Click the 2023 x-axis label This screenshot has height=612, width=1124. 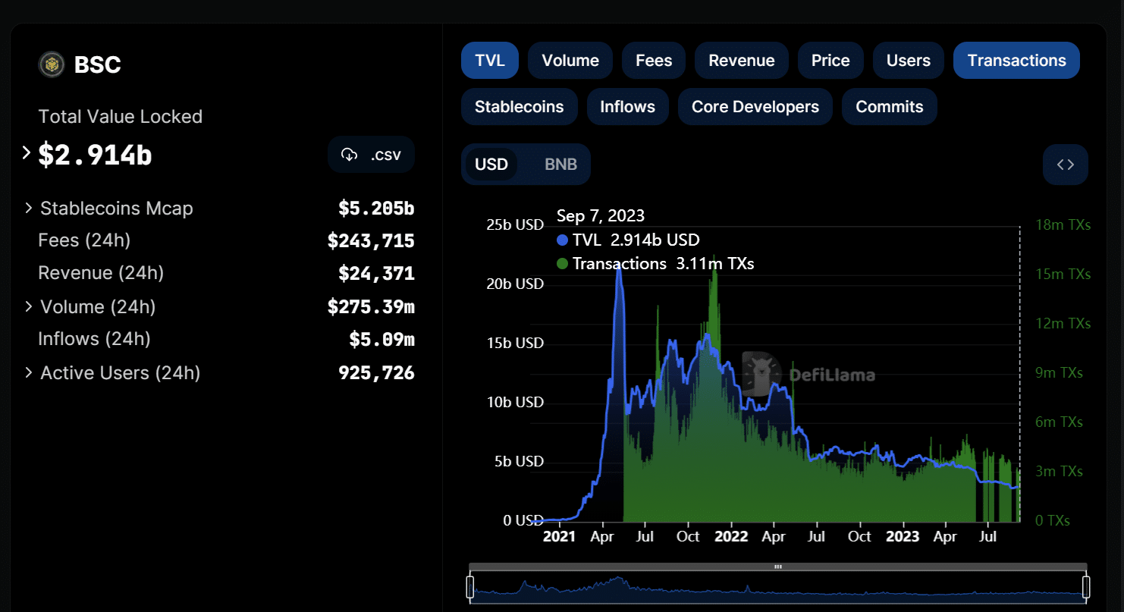[903, 537]
